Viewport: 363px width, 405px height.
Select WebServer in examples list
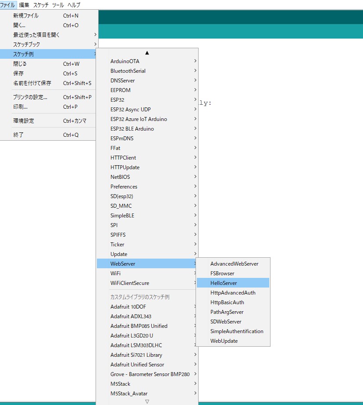(146, 264)
